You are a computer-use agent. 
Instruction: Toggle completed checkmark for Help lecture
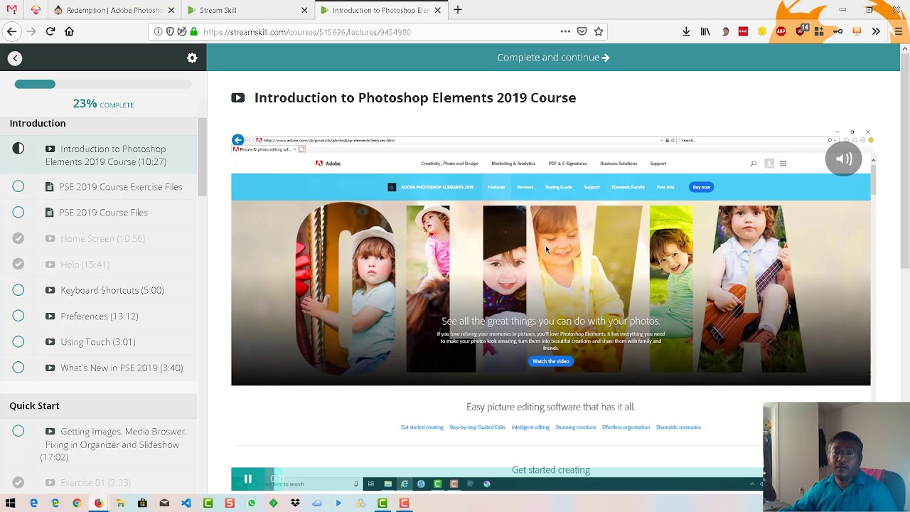tap(18, 264)
